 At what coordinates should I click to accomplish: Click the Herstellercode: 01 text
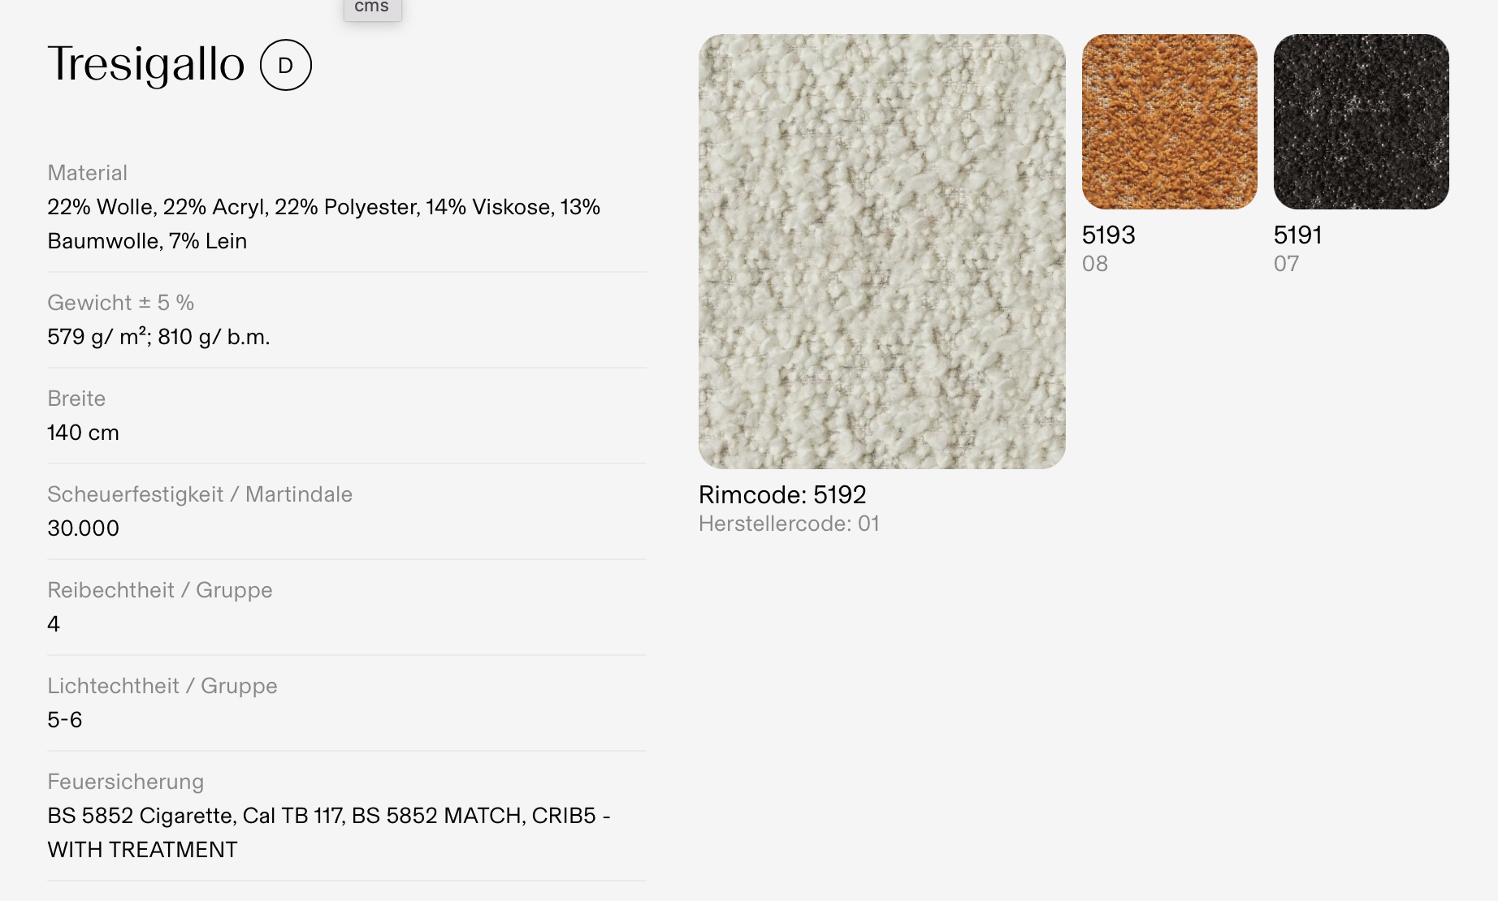789,524
